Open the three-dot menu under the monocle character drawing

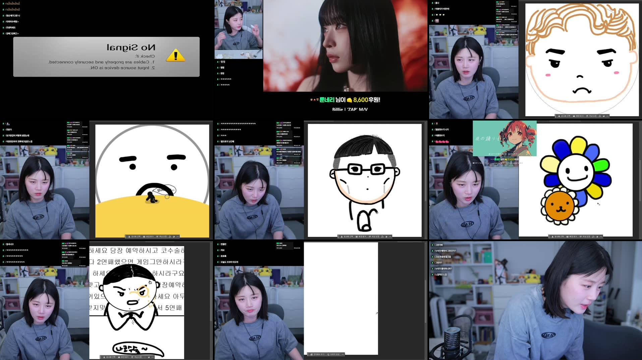153,357
